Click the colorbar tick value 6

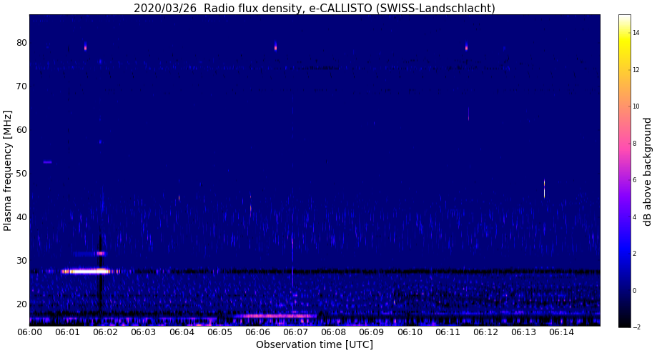click(x=635, y=180)
